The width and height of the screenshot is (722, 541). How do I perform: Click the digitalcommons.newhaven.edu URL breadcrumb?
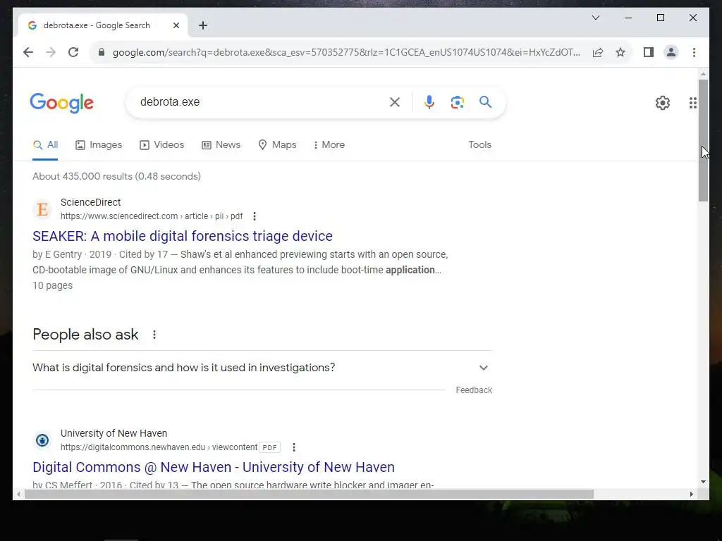159,447
